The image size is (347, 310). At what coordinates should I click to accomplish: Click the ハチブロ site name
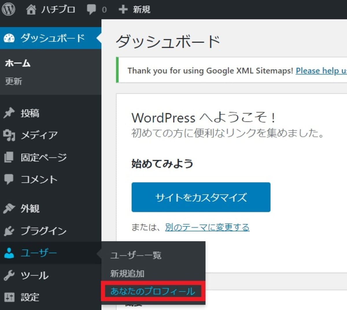pos(58,9)
